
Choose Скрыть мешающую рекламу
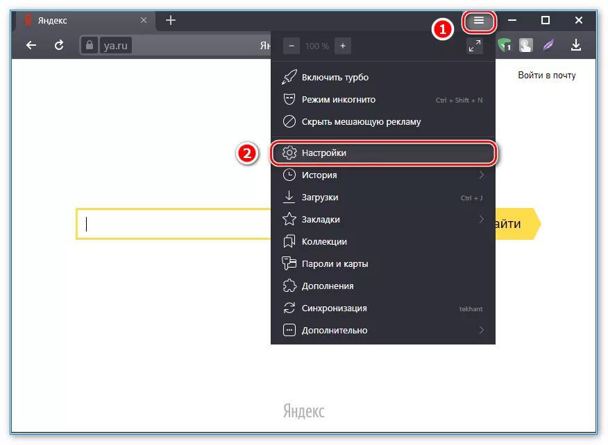[383, 121]
